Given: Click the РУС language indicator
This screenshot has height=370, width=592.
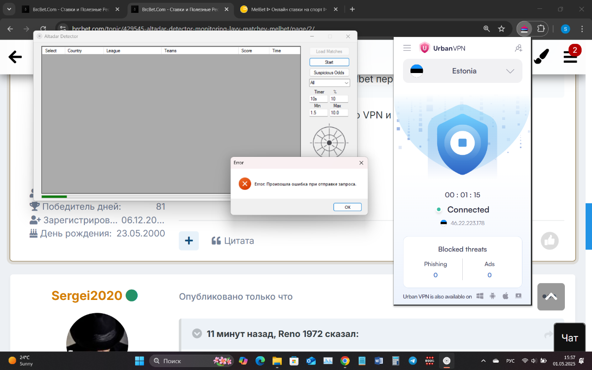Looking at the screenshot, I should coord(511,361).
